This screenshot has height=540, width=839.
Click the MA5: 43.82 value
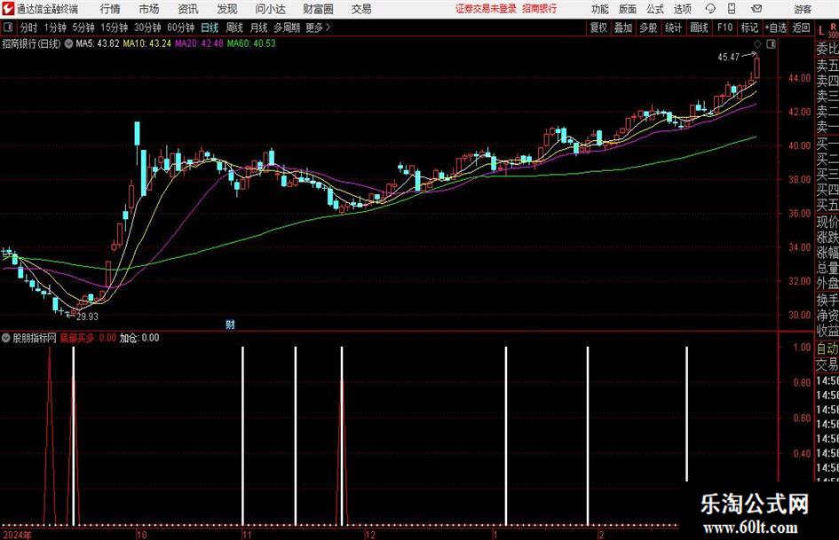(x=98, y=43)
